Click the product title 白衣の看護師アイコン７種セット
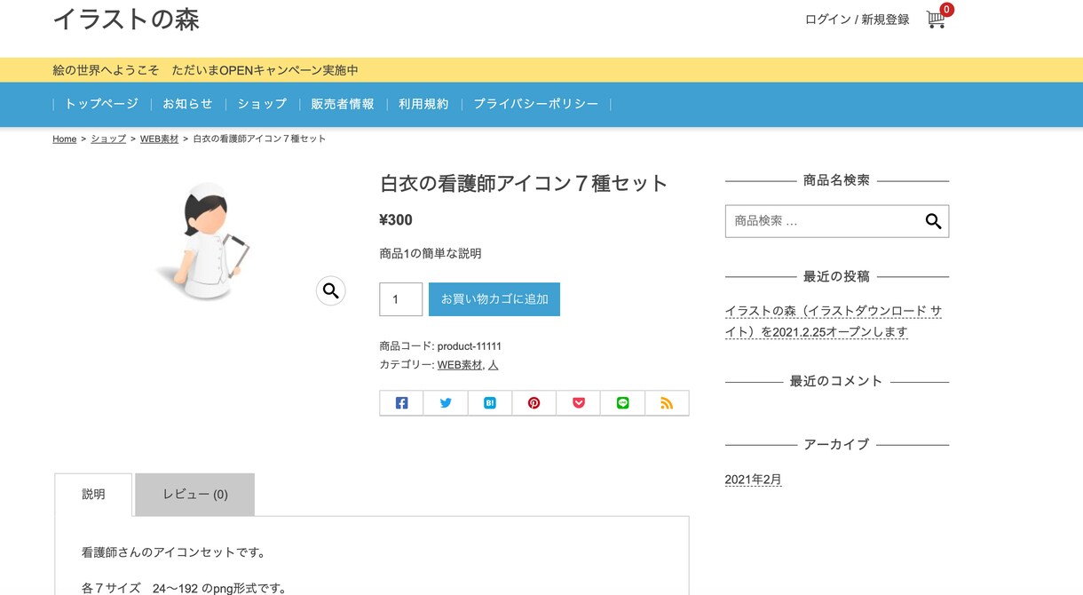1083x595 pixels. click(x=524, y=184)
